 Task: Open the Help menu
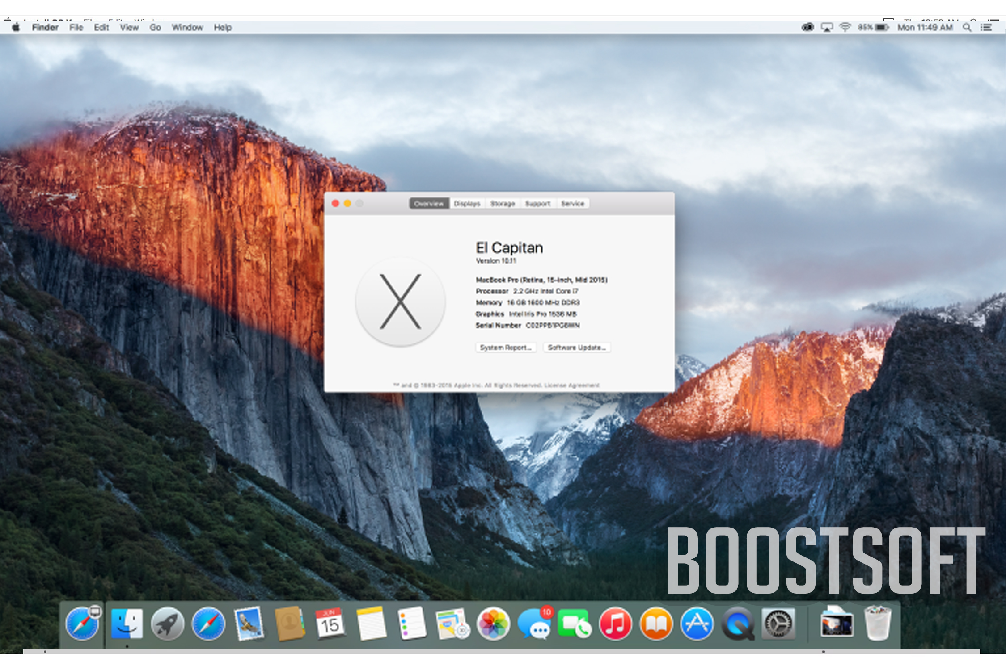223,27
